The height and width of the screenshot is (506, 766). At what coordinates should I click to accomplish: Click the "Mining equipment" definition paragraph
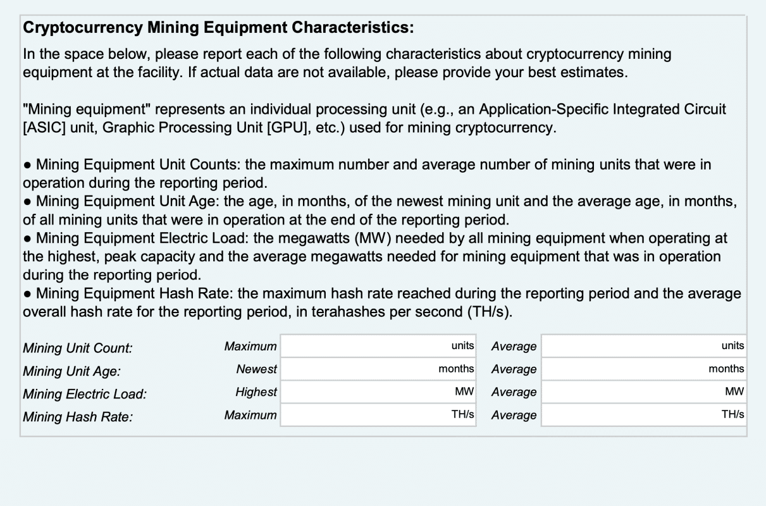[x=373, y=118]
